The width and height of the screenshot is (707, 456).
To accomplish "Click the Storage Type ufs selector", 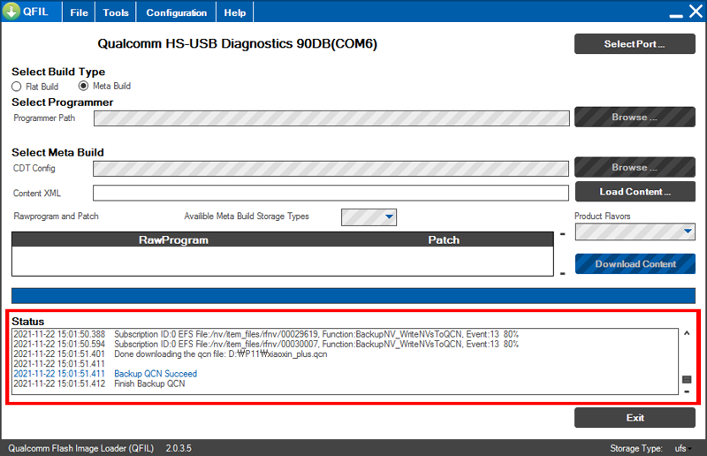I will [x=683, y=448].
